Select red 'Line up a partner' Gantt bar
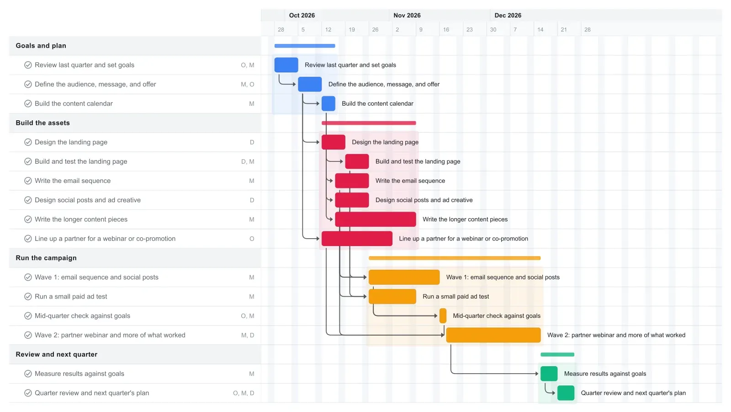Image resolution: width=731 pixels, height=412 pixels. [357, 239]
